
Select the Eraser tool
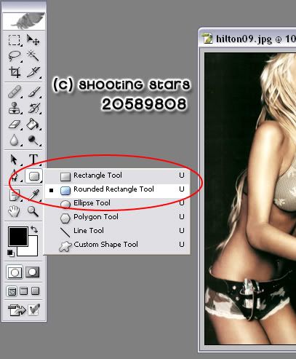pos(15,125)
